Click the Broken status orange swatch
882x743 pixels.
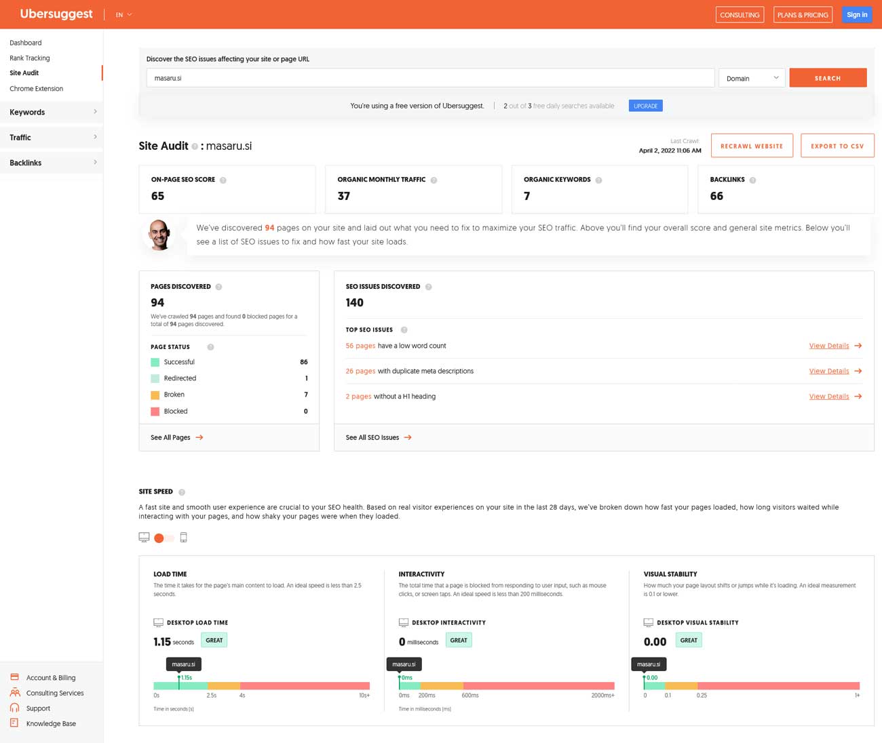point(155,395)
